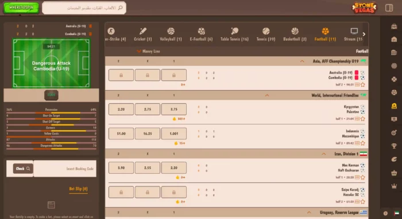
Task: Open the clover icon in right sidebar
Action: point(394,79)
